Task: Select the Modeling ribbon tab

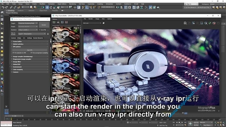Action: click(x=11, y=11)
